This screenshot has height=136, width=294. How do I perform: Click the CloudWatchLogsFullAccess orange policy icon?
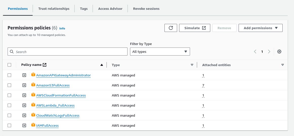(33, 115)
